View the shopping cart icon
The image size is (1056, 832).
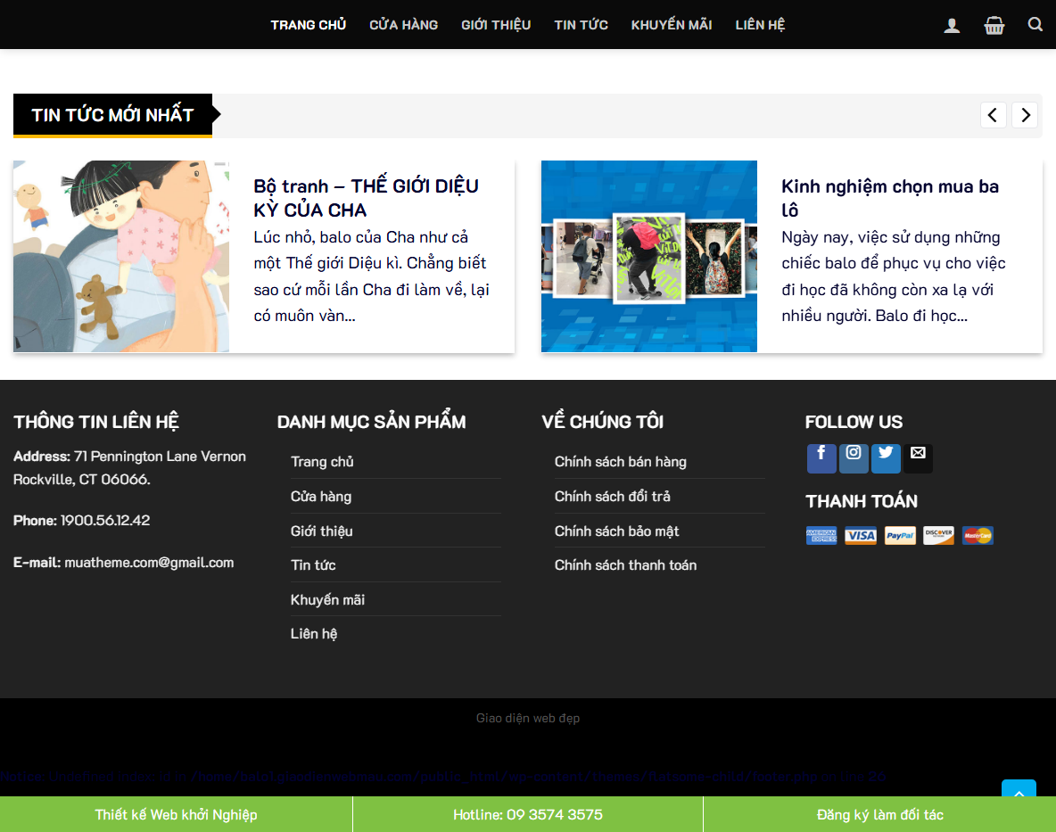click(994, 24)
